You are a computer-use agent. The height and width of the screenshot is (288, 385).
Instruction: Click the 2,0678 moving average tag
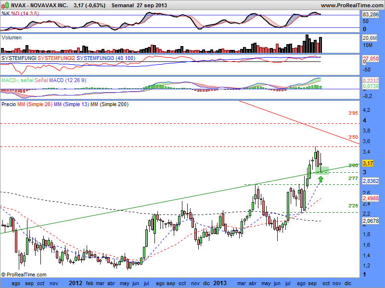pos(371,221)
